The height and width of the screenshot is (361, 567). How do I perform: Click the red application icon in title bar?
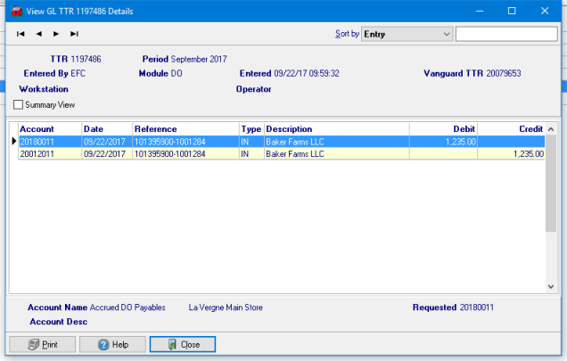coord(16,11)
